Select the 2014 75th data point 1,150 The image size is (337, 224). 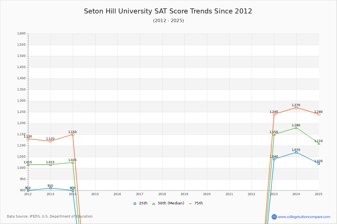click(73, 134)
